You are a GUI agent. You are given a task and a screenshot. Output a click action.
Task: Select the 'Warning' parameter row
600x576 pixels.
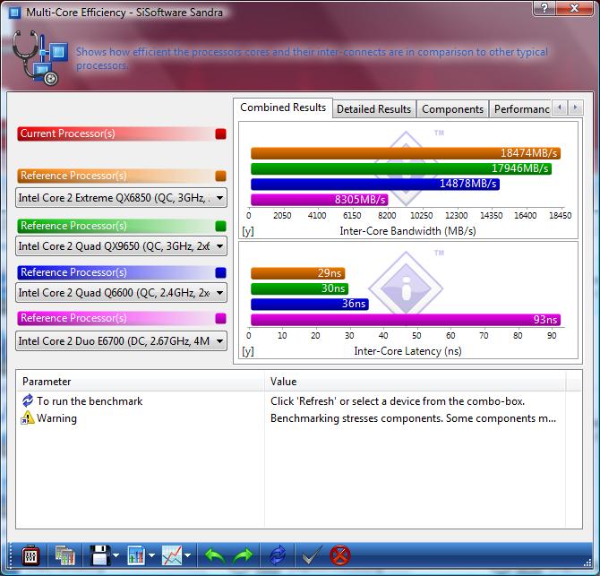[291, 418]
